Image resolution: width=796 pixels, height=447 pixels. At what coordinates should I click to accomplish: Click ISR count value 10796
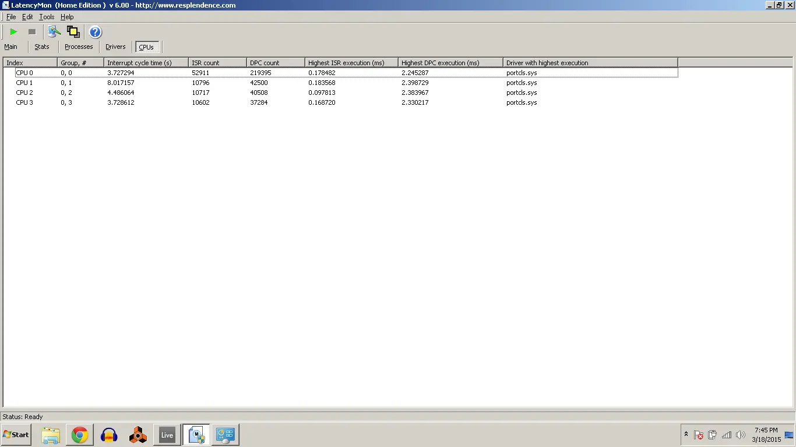200,83
